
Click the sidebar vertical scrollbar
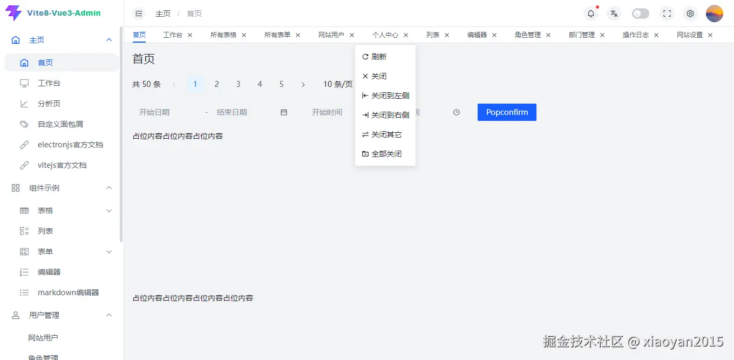pyautogui.click(x=121, y=135)
